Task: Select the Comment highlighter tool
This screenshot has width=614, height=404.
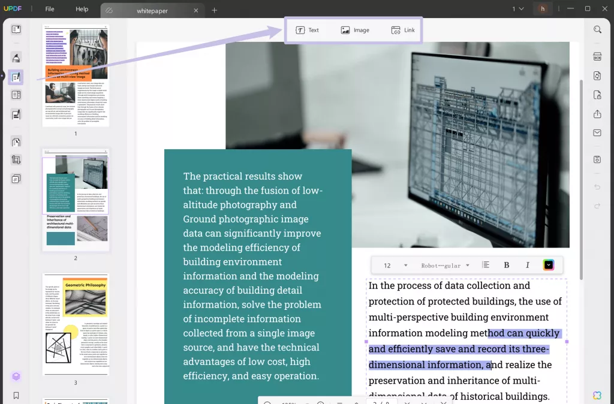Action: point(16,58)
